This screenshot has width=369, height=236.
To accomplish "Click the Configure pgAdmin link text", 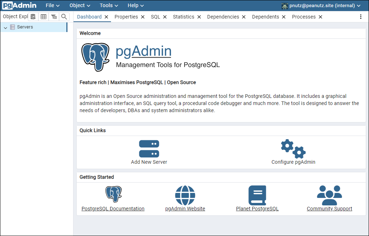I will (x=293, y=162).
